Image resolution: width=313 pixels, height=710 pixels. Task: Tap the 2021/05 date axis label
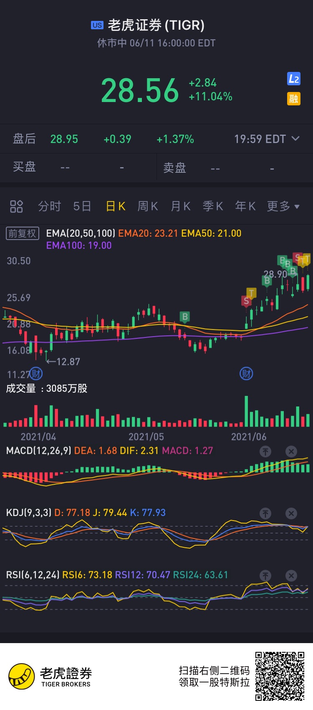point(146,437)
